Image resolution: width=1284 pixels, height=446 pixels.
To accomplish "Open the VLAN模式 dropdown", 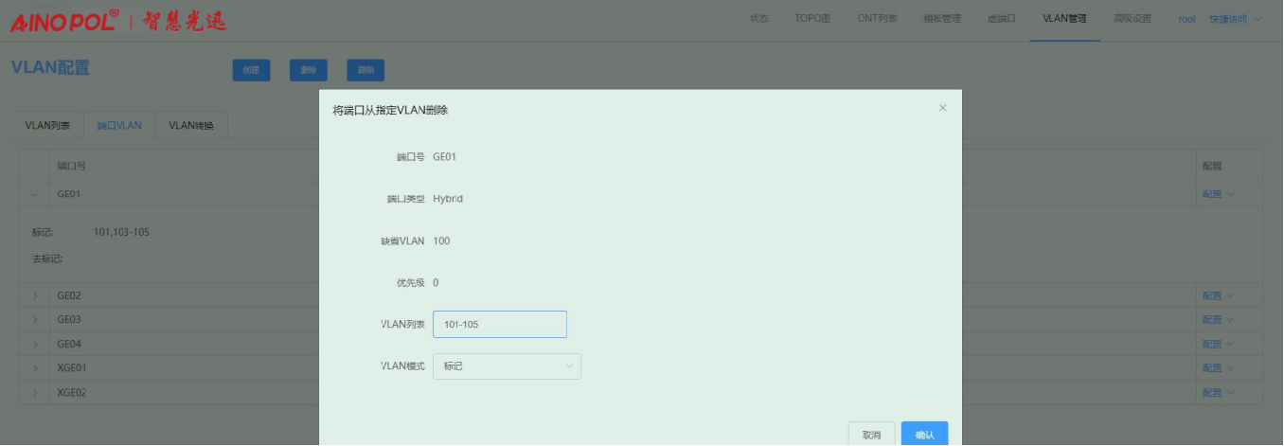I will click(507, 366).
